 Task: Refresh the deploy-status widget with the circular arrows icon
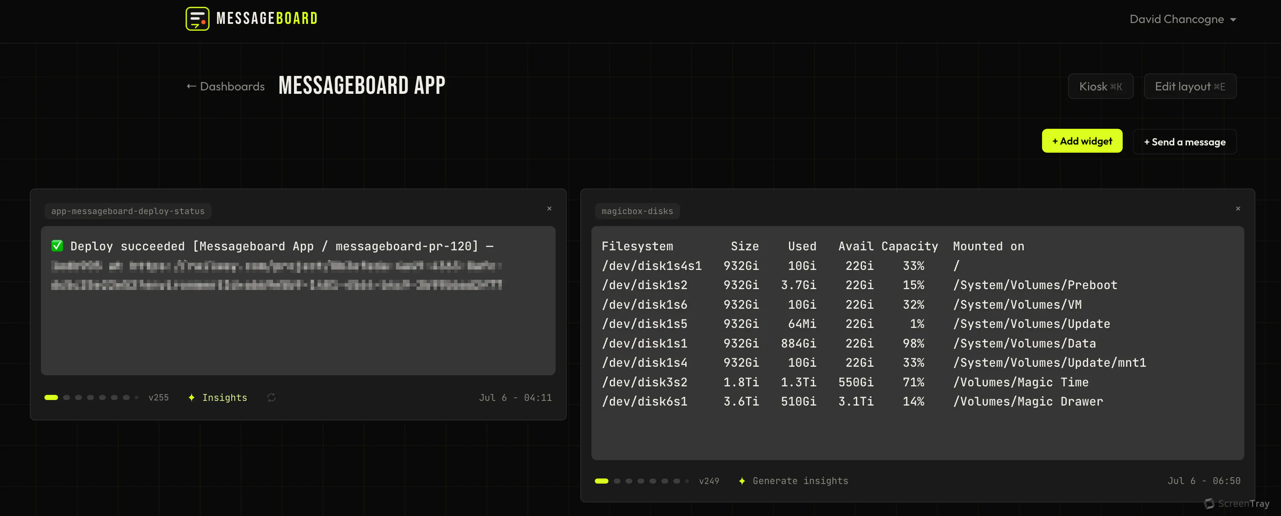pyautogui.click(x=271, y=397)
